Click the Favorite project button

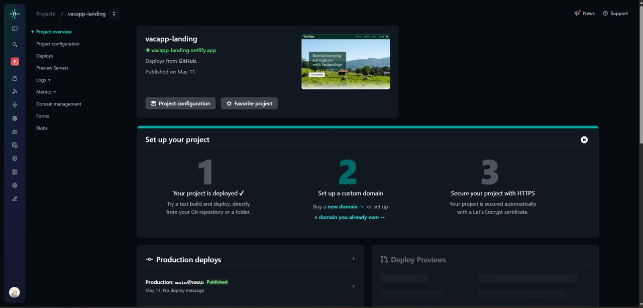(249, 103)
